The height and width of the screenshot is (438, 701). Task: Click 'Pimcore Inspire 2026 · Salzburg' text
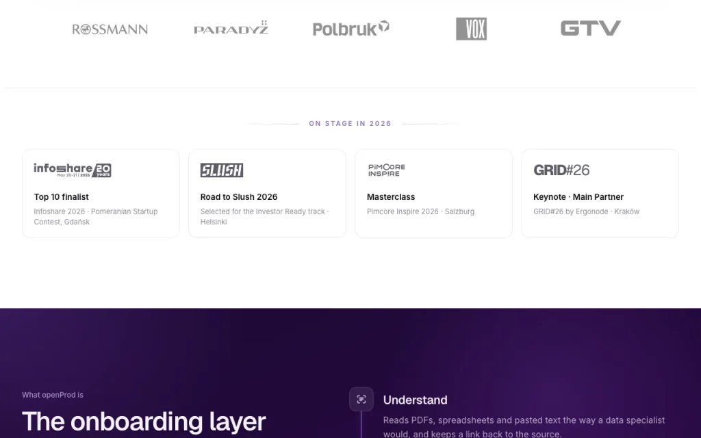[x=421, y=212]
